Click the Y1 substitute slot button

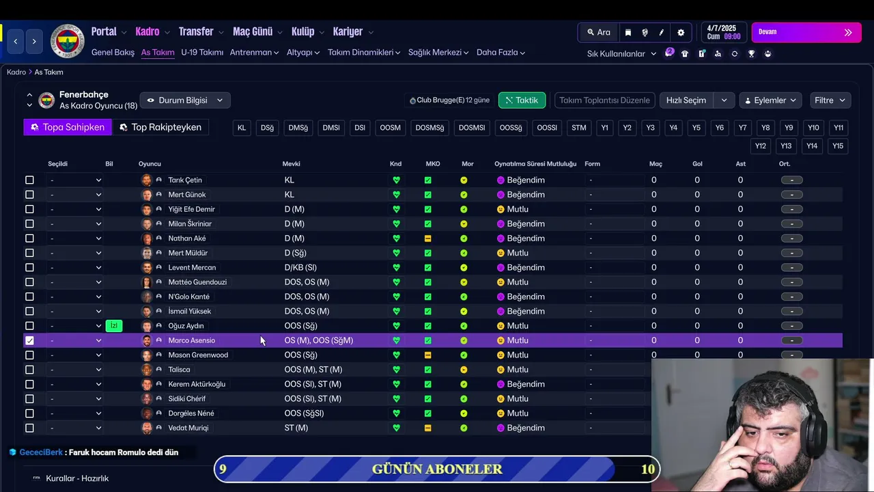[604, 128]
